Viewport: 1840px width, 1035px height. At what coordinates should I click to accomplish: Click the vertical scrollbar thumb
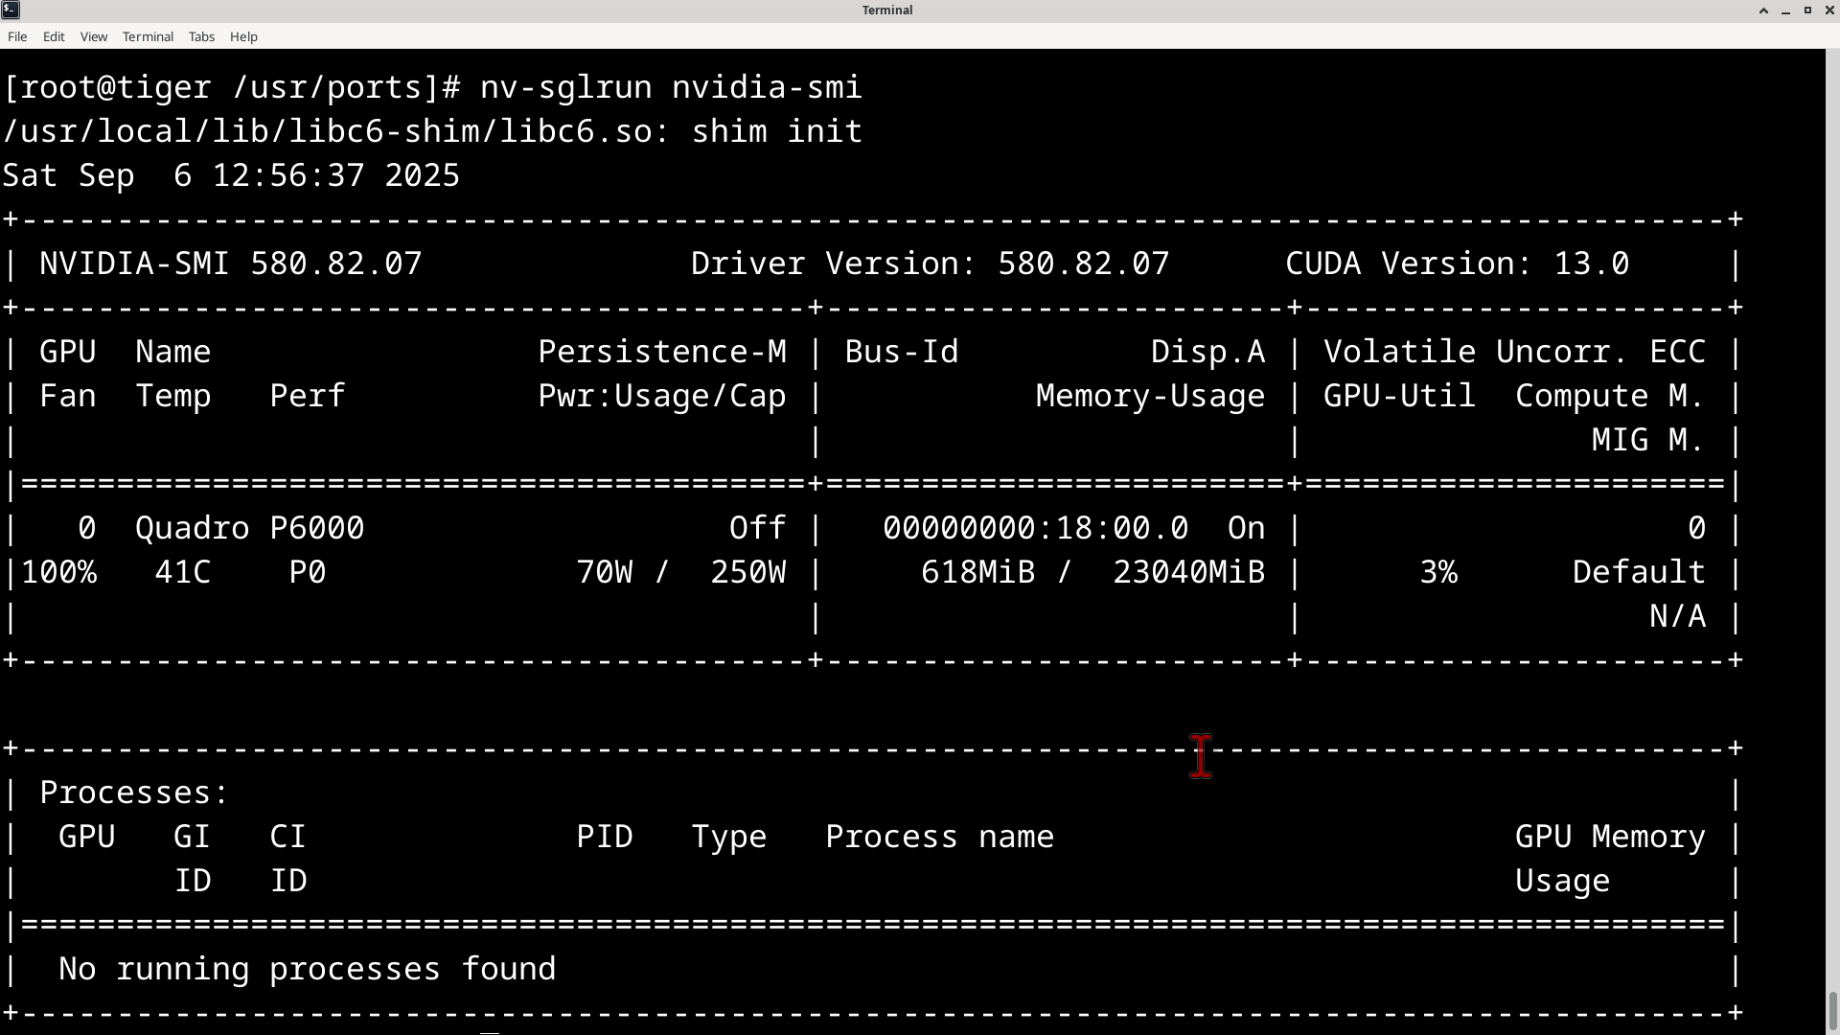1833,1010
